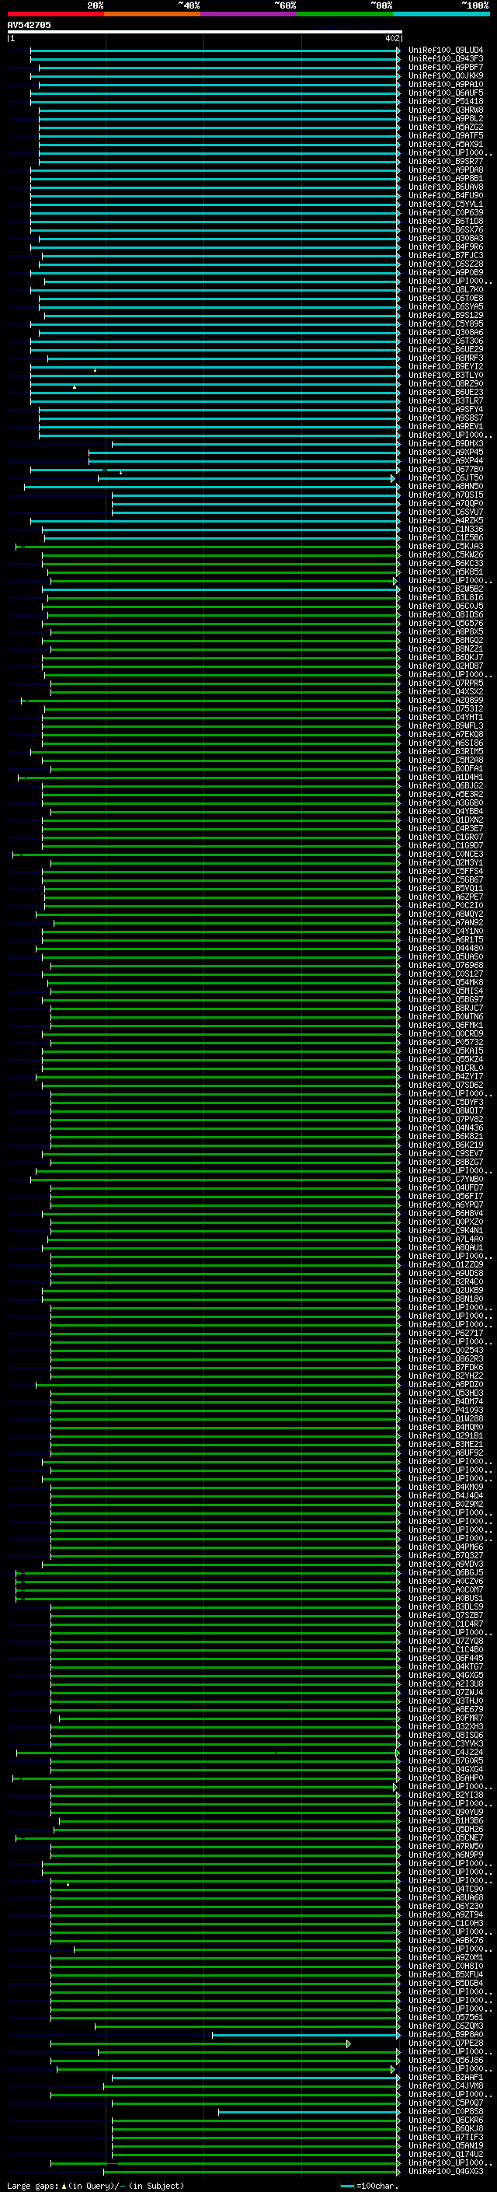This screenshot has width=497, height=2192.
Task: Select label UniRef100_C6JT50
Action: 445,477
